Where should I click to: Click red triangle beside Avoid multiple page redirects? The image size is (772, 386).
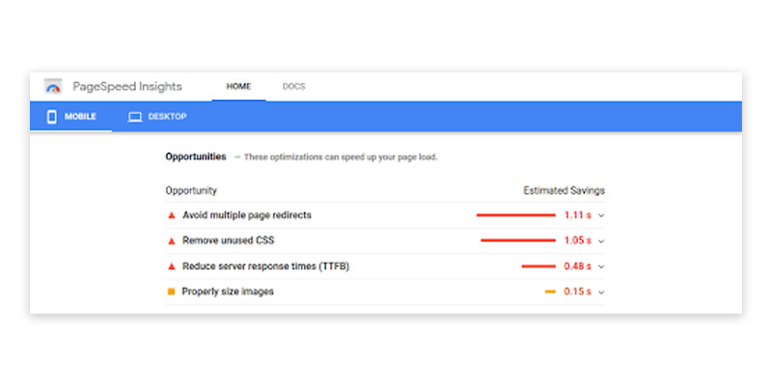(x=171, y=215)
